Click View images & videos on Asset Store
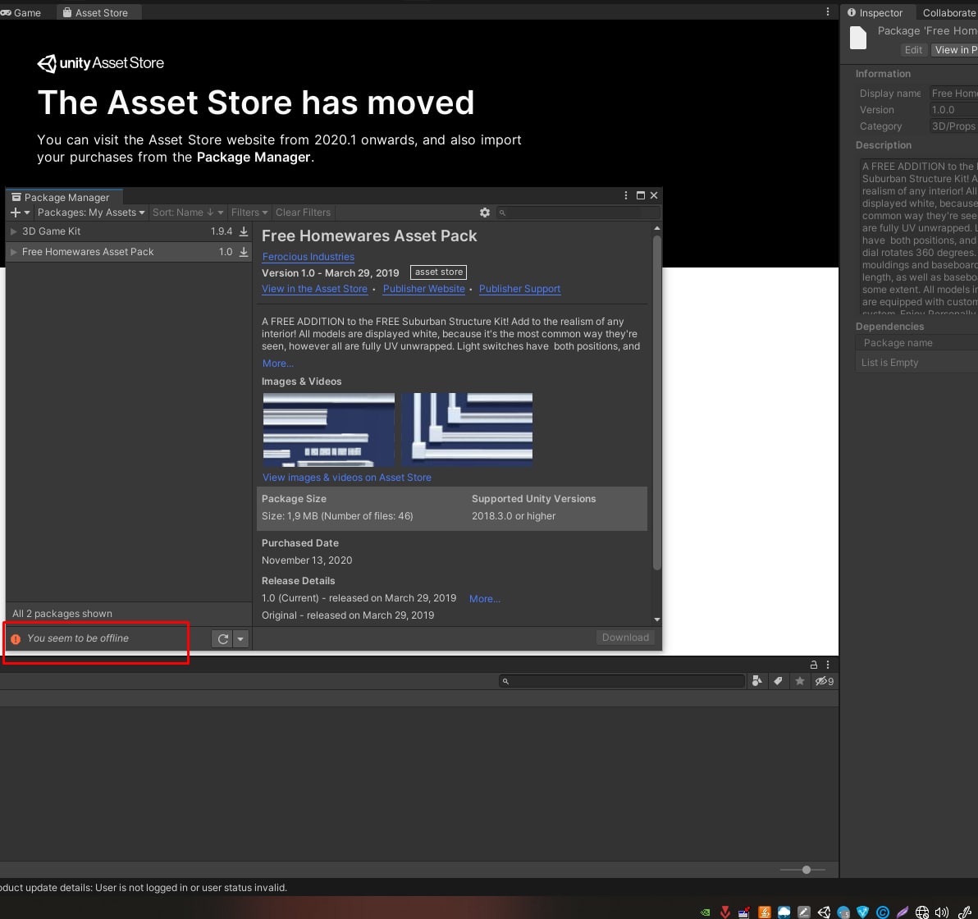 click(347, 478)
